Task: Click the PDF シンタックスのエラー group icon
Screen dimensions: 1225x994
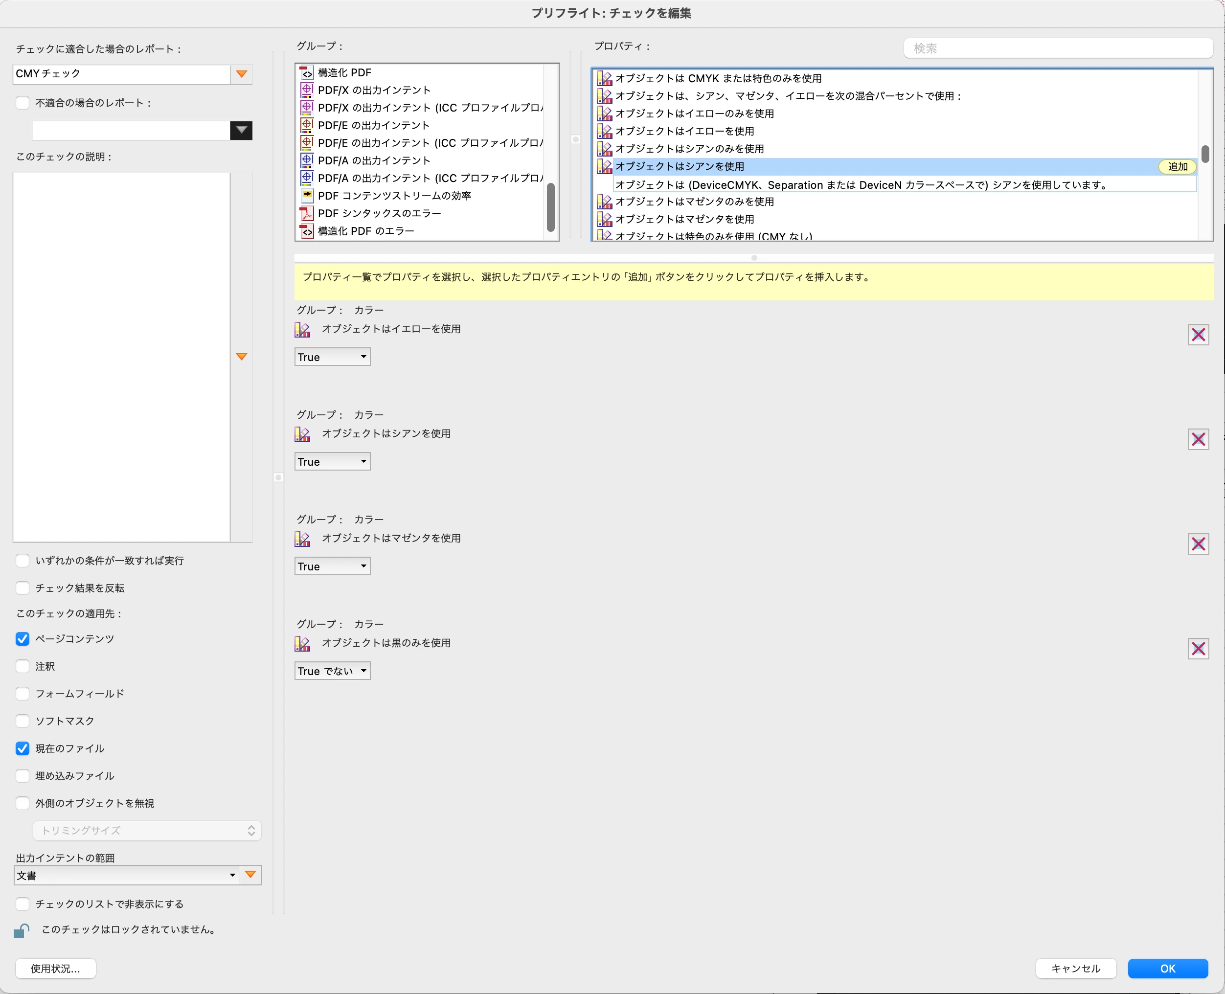Action: coord(307,214)
